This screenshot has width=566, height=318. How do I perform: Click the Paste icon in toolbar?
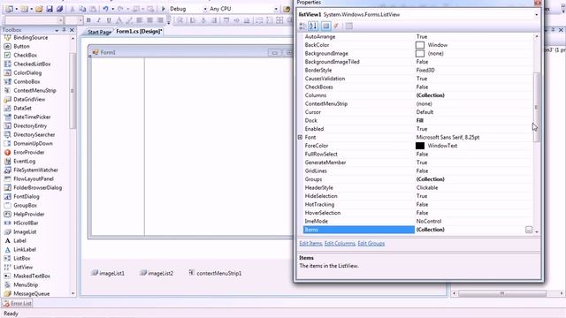(x=93, y=9)
